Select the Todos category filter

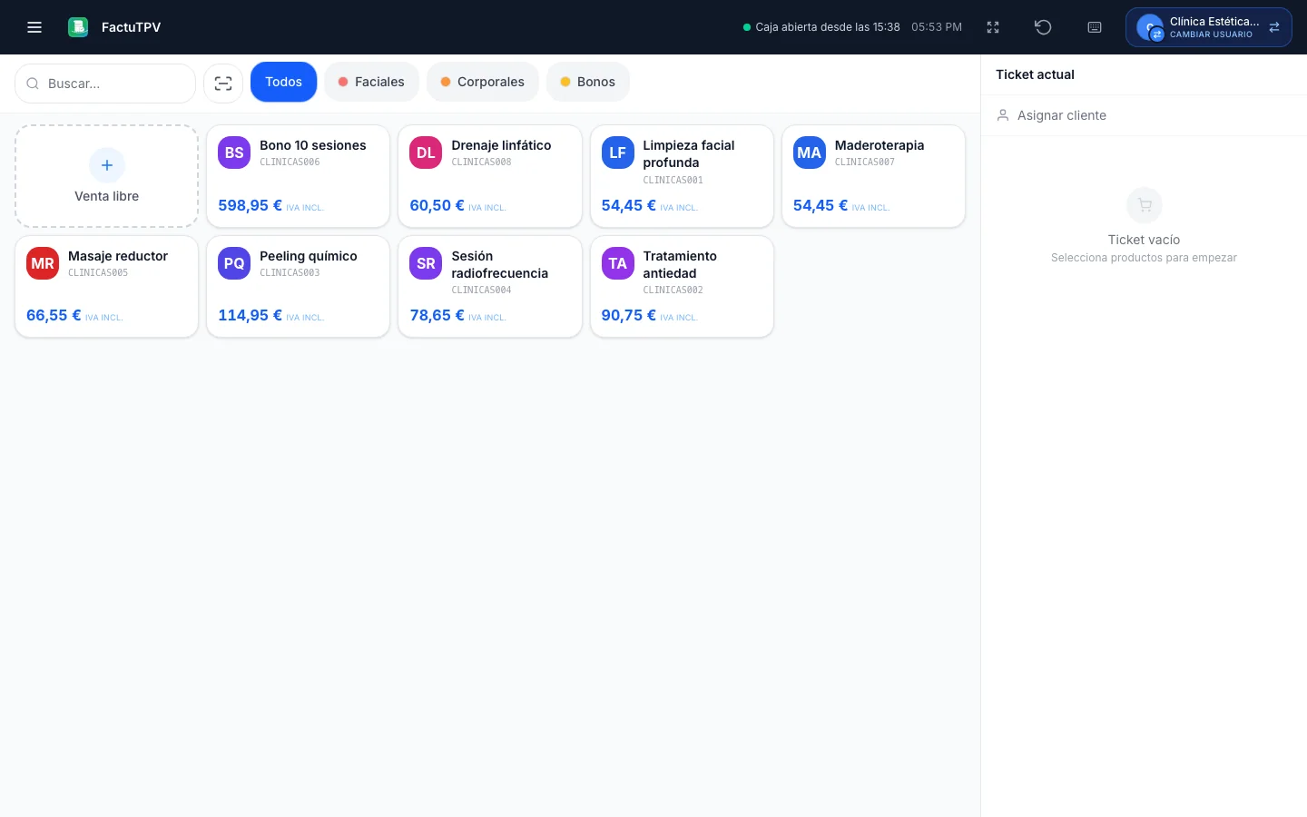283,82
